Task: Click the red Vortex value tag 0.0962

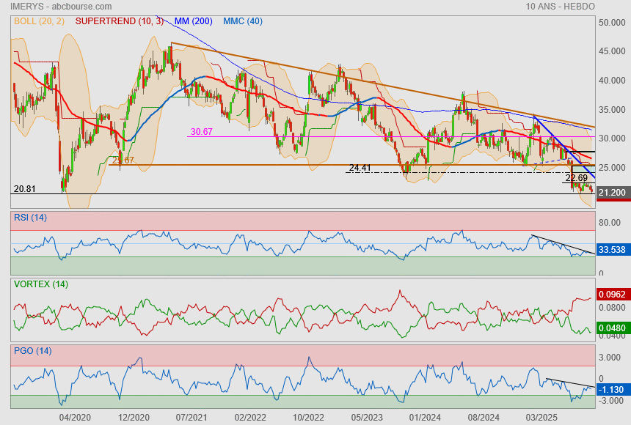Action: click(x=612, y=295)
